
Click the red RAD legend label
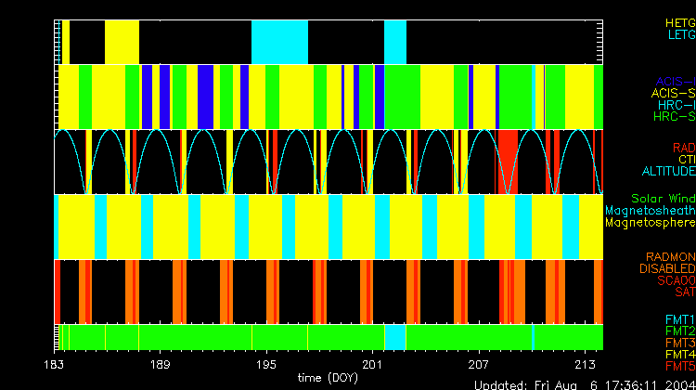click(683, 148)
